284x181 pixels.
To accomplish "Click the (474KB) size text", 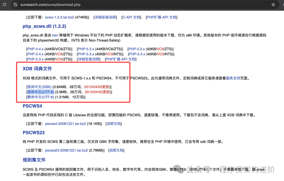I will point(82,17).
